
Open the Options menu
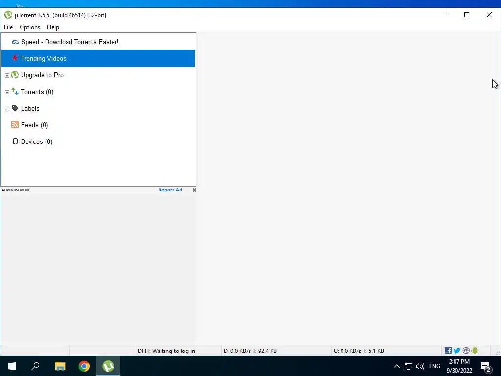[x=30, y=27]
